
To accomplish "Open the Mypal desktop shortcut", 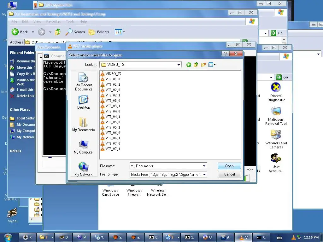I will tap(12, 216).
